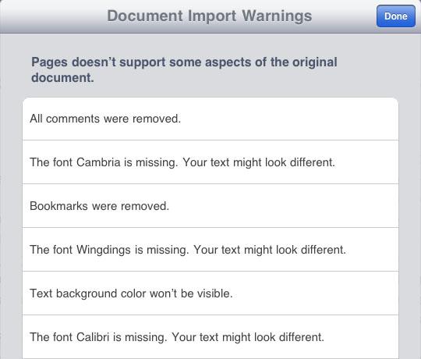The image size is (421, 359).
Task: Click the 'Pages doesn't support' header message
Action: coord(184,70)
